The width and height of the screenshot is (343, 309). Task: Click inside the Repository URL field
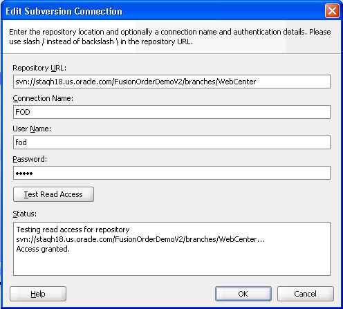click(171, 82)
